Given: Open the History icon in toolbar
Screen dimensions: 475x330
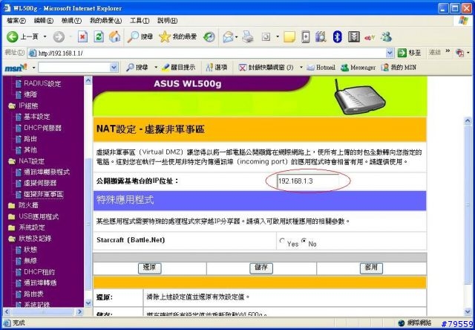Looking at the screenshot, I should coord(209,37).
